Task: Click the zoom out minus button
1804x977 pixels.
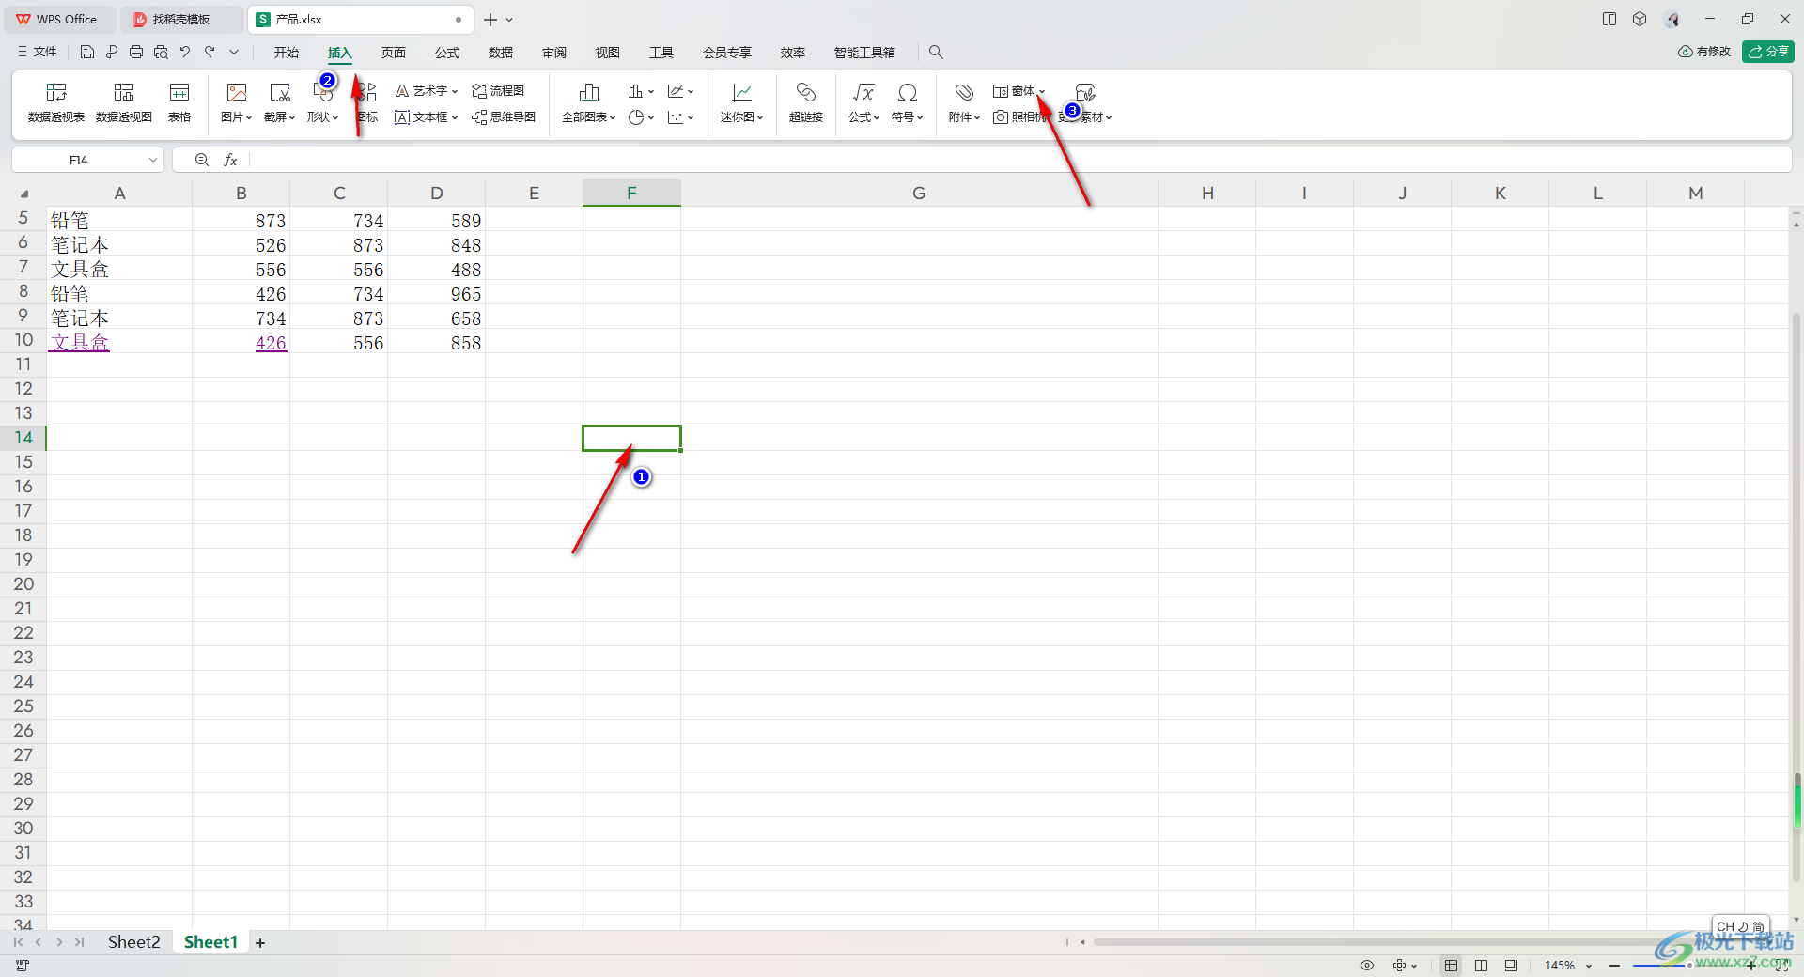Action: (x=1614, y=966)
